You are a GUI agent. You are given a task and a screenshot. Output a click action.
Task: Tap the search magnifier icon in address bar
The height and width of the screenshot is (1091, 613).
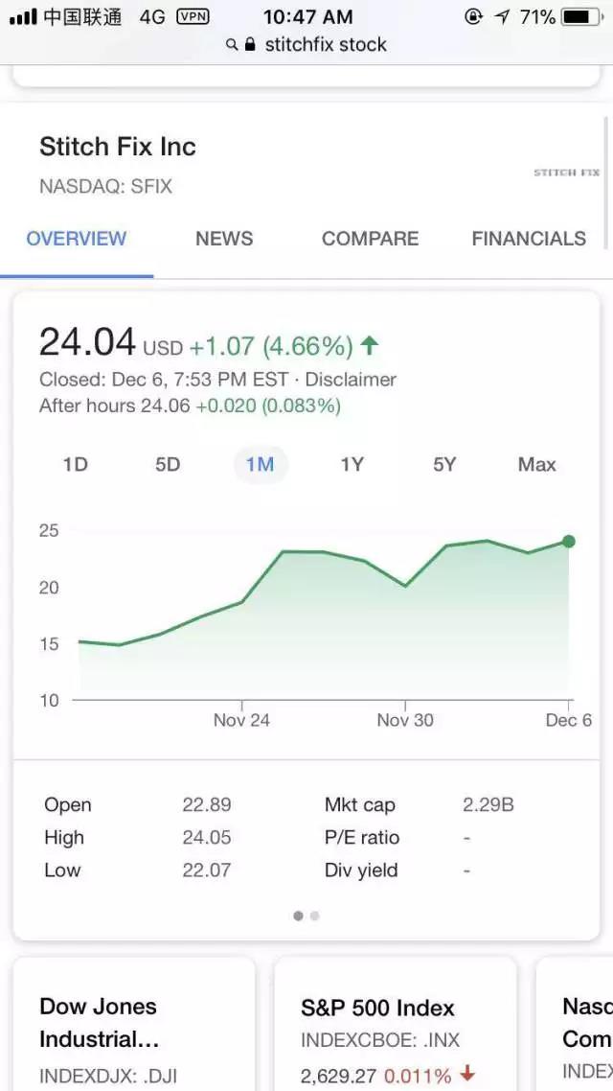(x=232, y=45)
